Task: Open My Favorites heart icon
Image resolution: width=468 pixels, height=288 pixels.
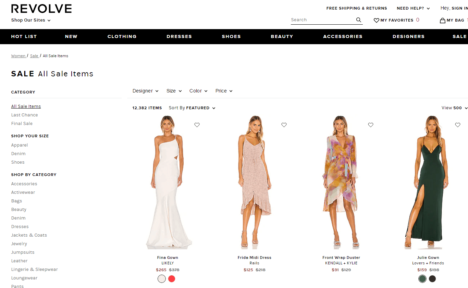Action: [x=376, y=20]
